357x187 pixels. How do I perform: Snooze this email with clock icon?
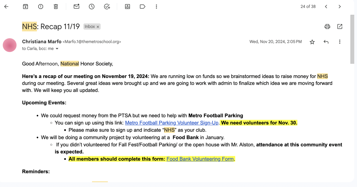coord(92,7)
